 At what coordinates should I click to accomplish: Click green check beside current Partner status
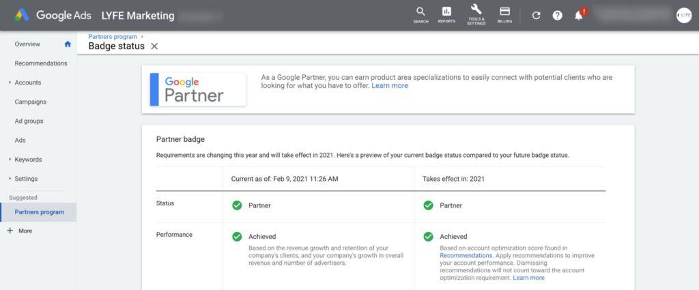237,205
